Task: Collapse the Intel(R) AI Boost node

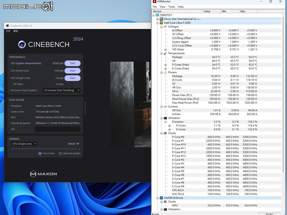Action: pos(157,198)
